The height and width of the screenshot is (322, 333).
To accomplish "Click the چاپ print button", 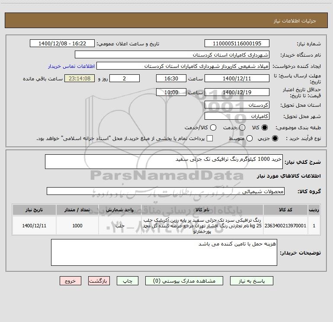I will coord(128,281).
